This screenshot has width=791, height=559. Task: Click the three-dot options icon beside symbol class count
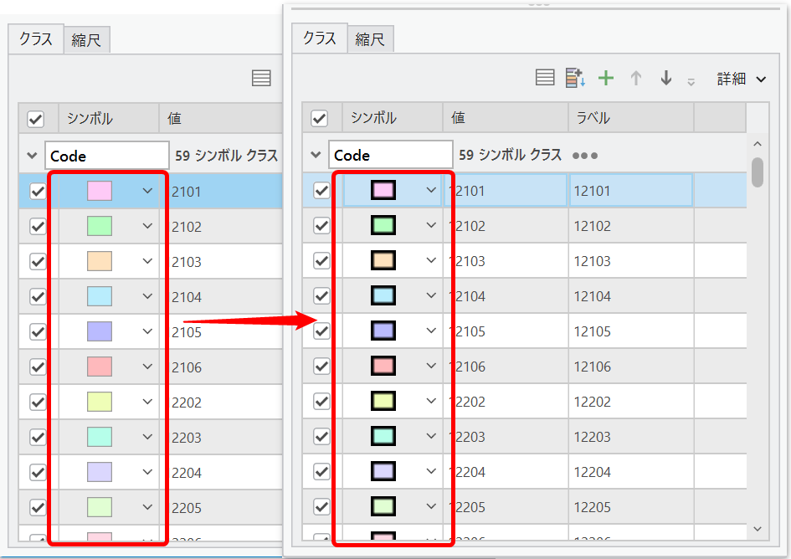click(584, 156)
